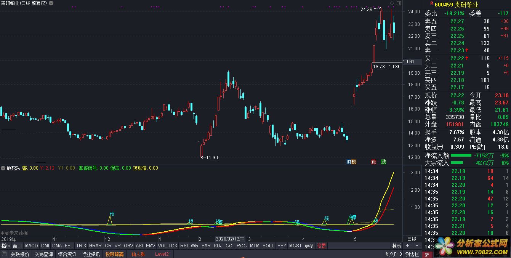Click the 图文F10 button
The image size is (511, 258).
coord(393,254)
